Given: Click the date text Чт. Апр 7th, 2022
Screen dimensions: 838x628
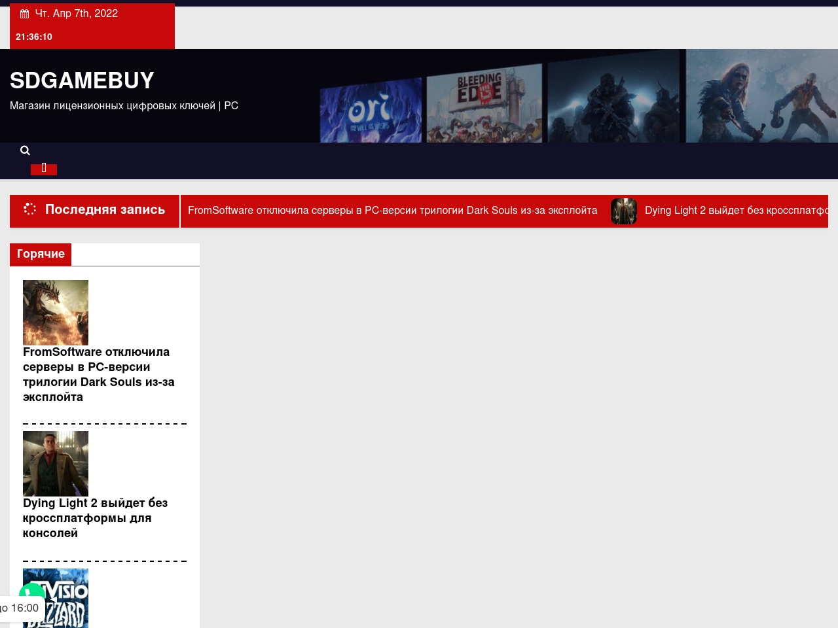Looking at the screenshot, I should [77, 14].
